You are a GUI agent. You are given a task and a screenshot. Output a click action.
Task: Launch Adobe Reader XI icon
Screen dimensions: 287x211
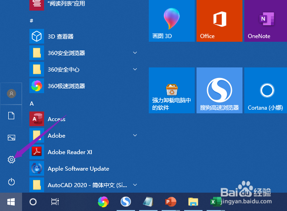[37, 152]
